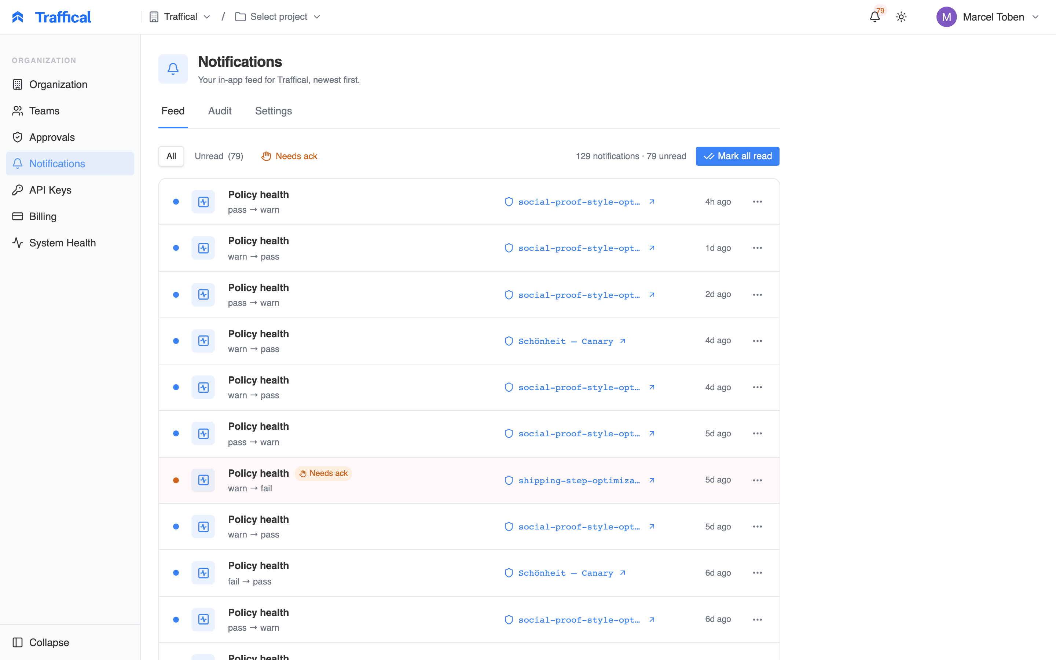The width and height of the screenshot is (1056, 660).
Task: Open external link arrow for Schönheit Canary 4d ago
Action: pos(622,341)
